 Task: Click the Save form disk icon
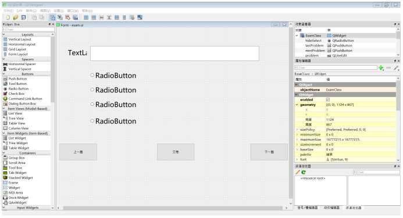coord(23,17)
